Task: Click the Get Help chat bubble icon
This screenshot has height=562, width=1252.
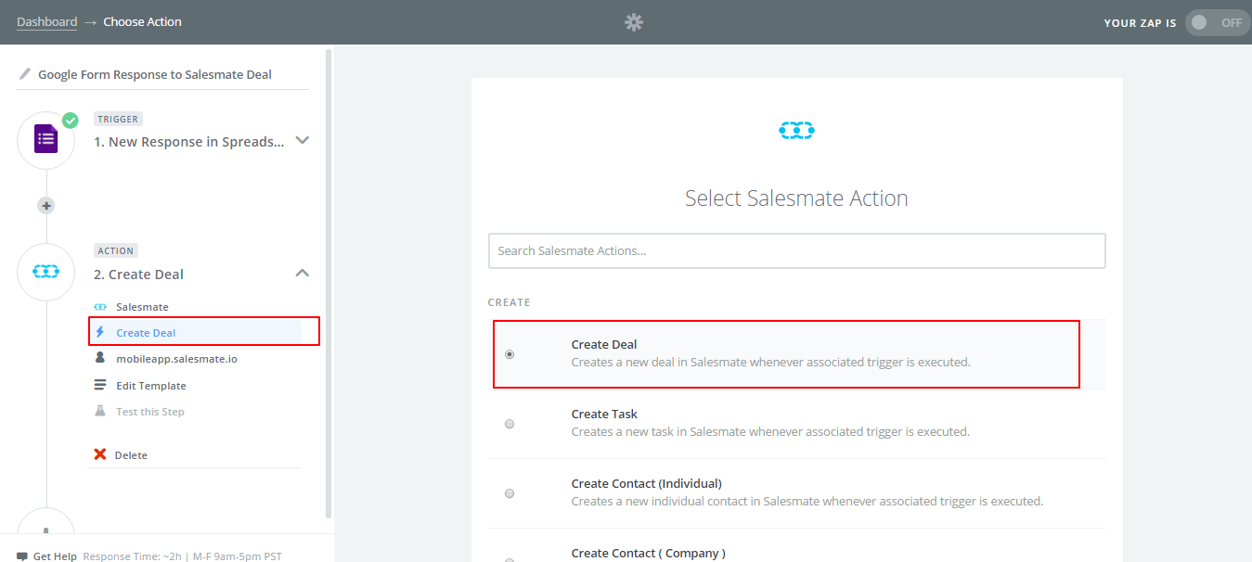Action: click(x=22, y=556)
